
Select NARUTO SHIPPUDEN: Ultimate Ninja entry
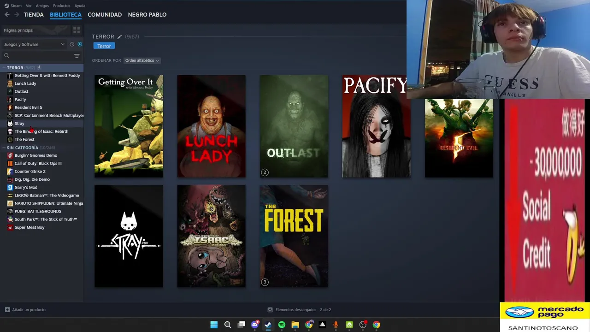pyautogui.click(x=42, y=203)
